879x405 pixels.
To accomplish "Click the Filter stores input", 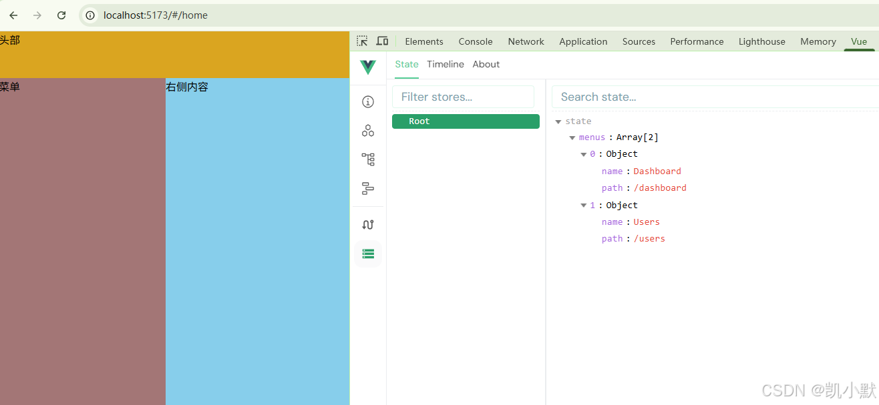I will pyautogui.click(x=463, y=97).
